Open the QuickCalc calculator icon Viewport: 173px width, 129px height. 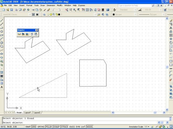[103, 10]
